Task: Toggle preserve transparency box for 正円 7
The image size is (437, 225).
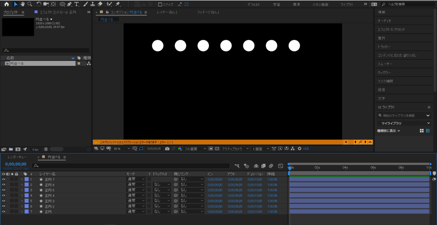Action: [x=149, y=179]
